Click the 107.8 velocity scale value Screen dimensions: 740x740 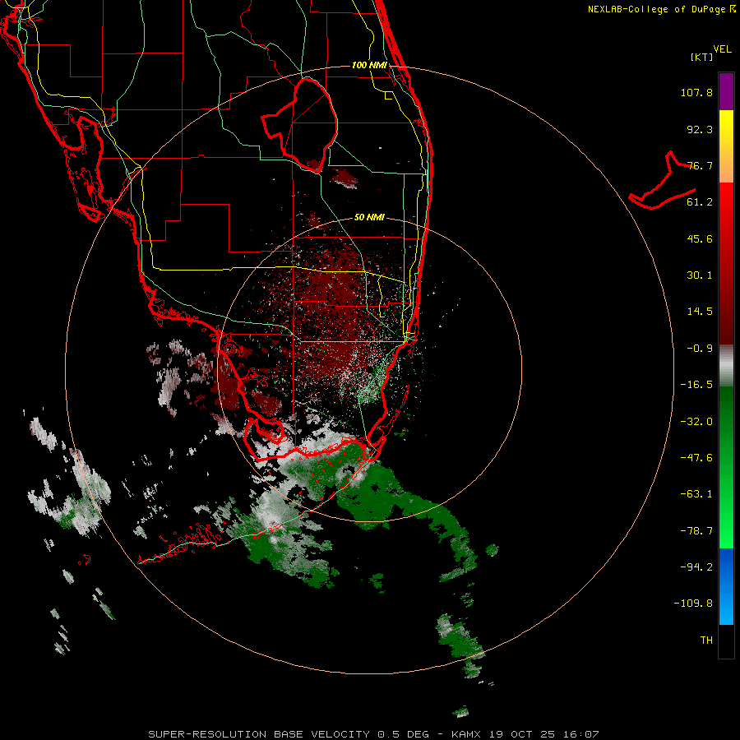tap(696, 92)
